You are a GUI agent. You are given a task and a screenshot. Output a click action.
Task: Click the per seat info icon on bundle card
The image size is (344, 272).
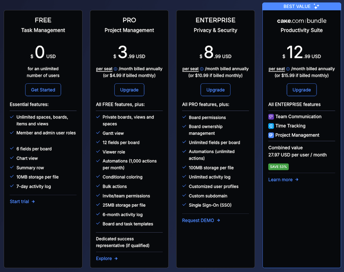288,69
